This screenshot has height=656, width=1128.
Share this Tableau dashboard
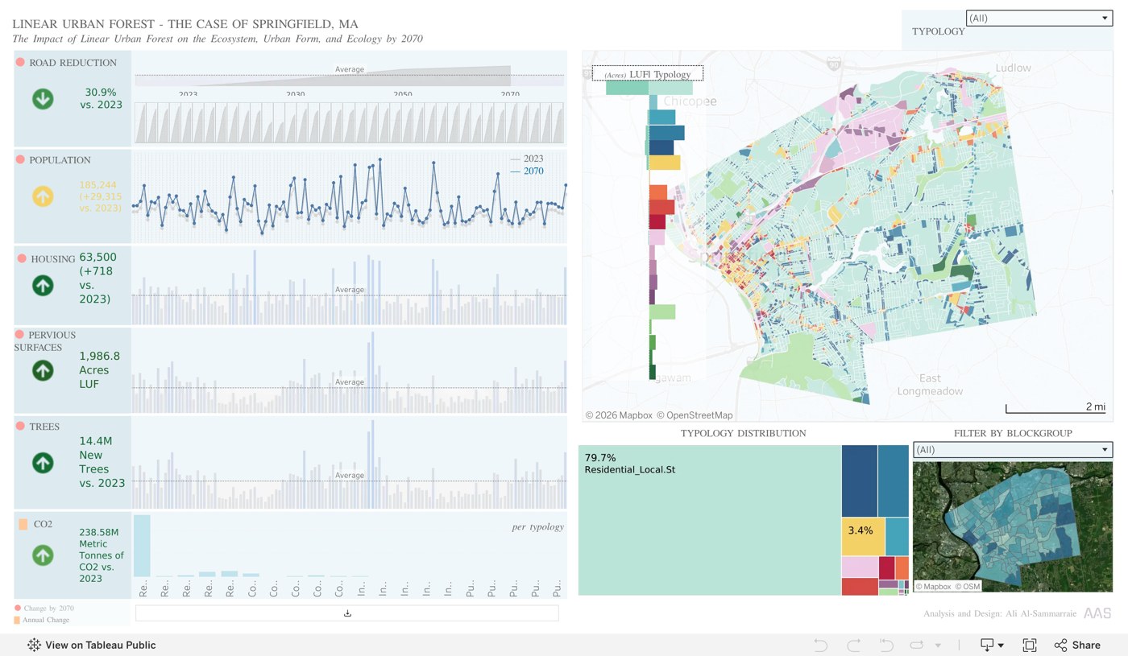point(1077,645)
